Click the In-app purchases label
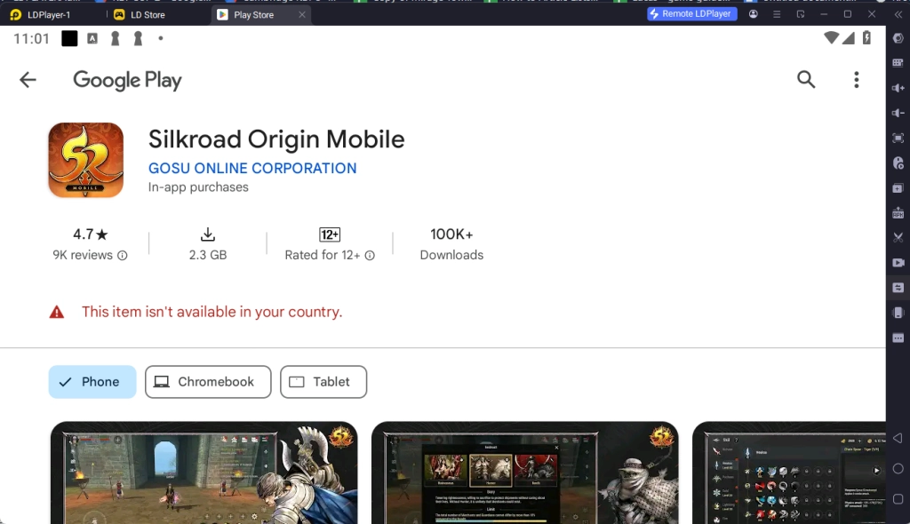The image size is (910, 524). coord(198,187)
